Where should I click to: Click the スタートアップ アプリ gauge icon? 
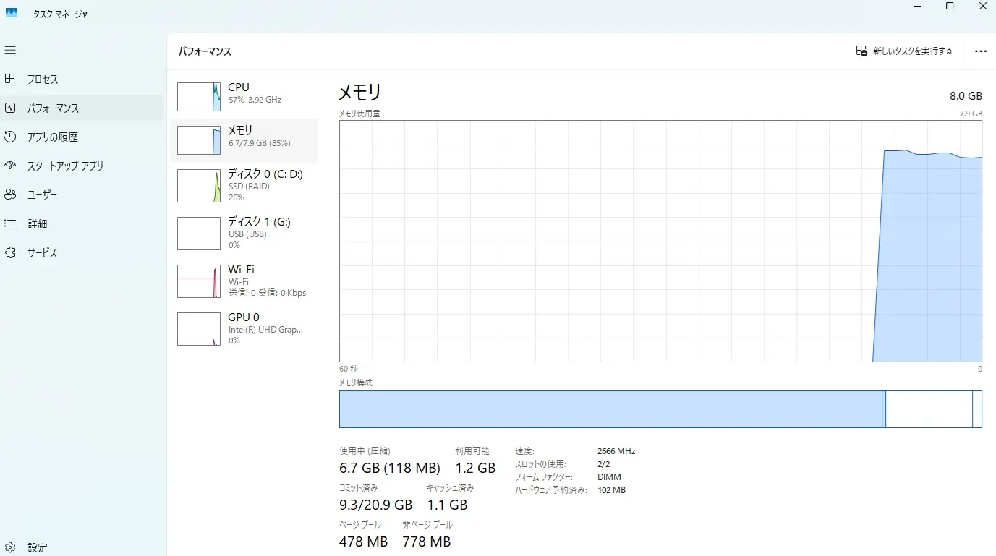10,166
